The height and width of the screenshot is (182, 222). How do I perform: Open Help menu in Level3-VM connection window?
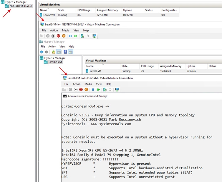108,84
